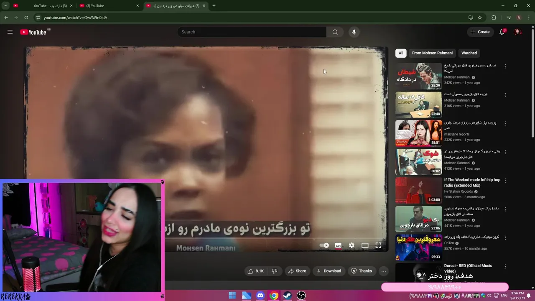The image size is (535, 301).
Task: Open OBS Studio from taskbar
Action: coord(301,296)
